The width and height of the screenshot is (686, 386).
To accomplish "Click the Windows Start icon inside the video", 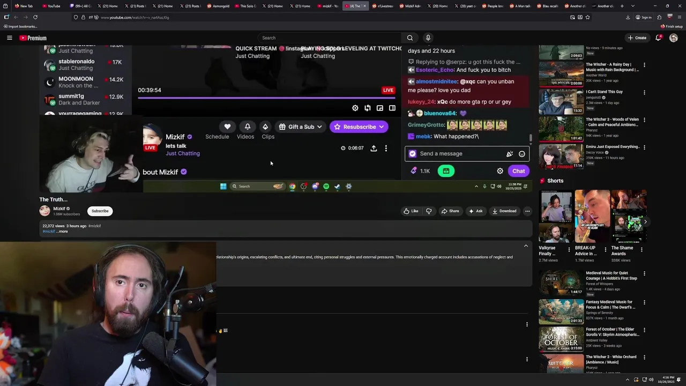I will click(223, 187).
